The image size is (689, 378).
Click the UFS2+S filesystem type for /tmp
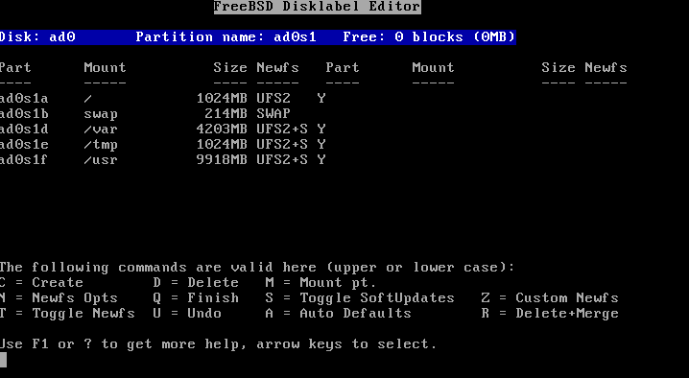click(x=282, y=145)
